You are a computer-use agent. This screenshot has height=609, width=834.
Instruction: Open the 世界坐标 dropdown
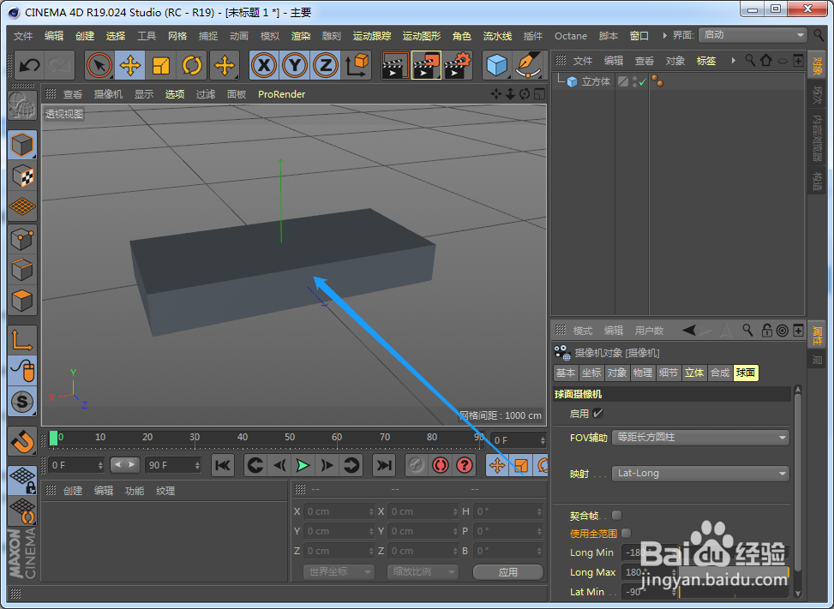point(339,572)
